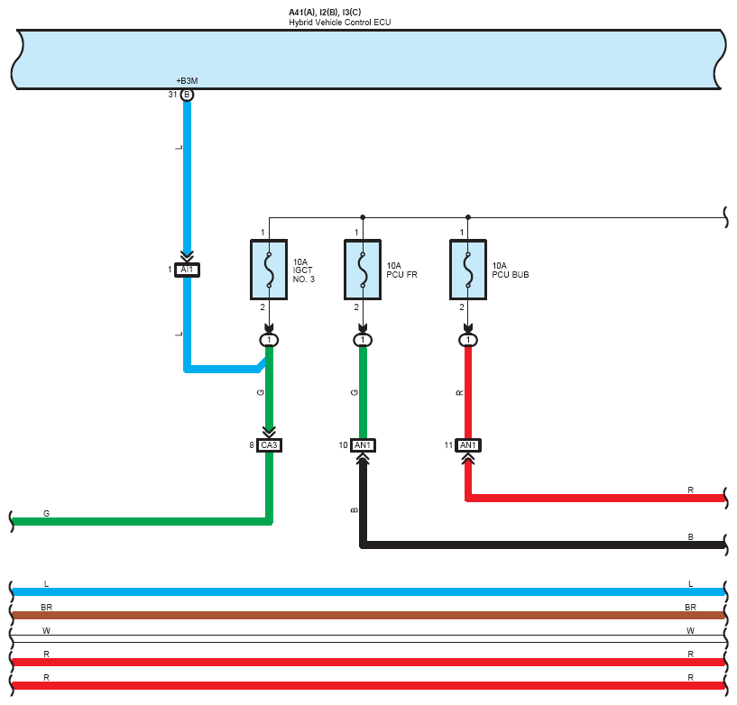737x705 pixels.
Task: Click the AN1 connector at pin 11
Action: tap(468, 445)
